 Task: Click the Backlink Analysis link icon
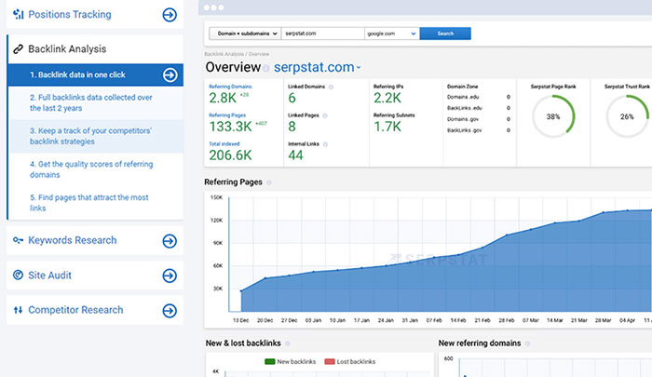point(18,48)
